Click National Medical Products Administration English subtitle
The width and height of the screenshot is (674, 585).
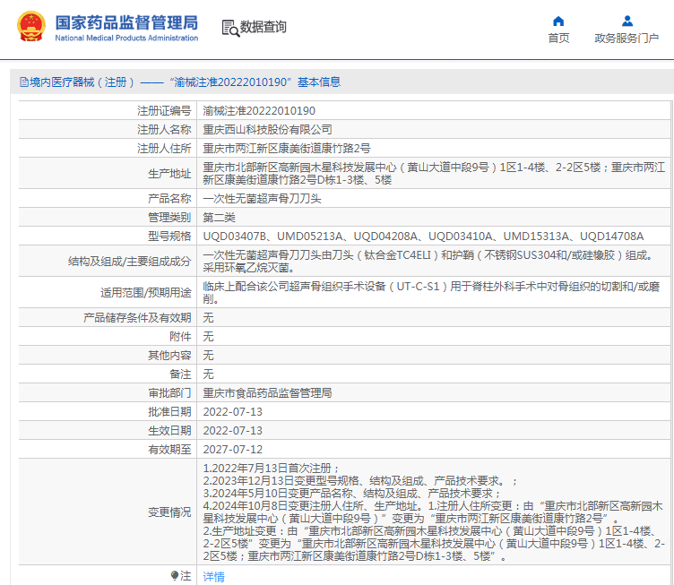coord(126,38)
